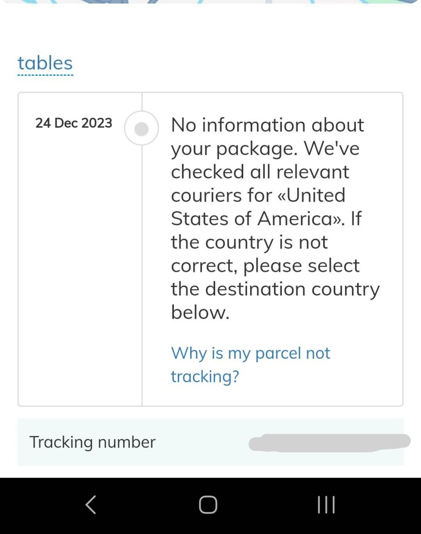Click the 24 Dec 2023 date entry
This screenshot has width=421, height=534.
pos(74,123)
